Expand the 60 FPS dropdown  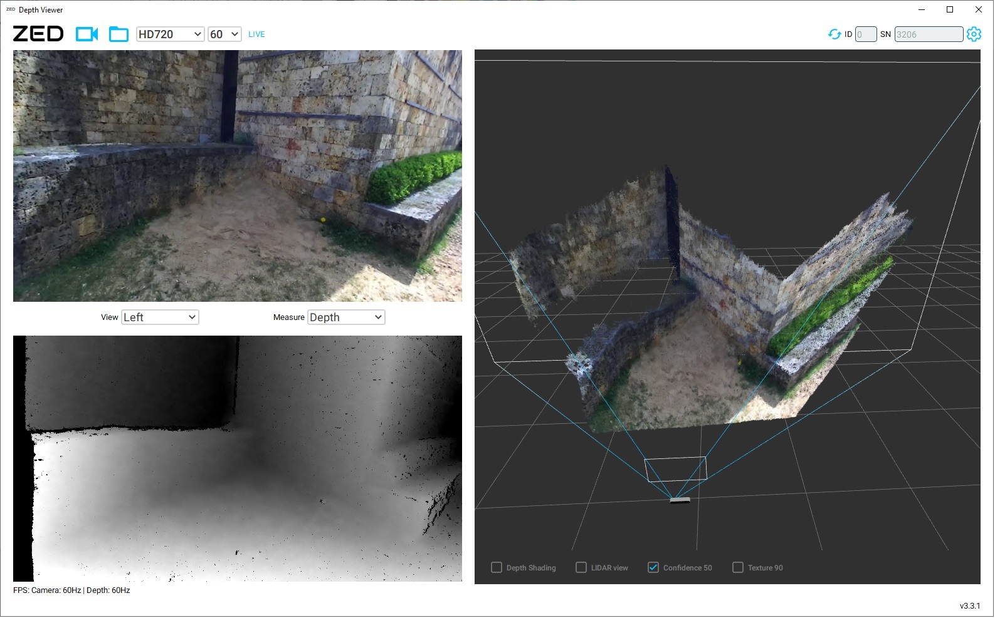(x=224, y=34)
